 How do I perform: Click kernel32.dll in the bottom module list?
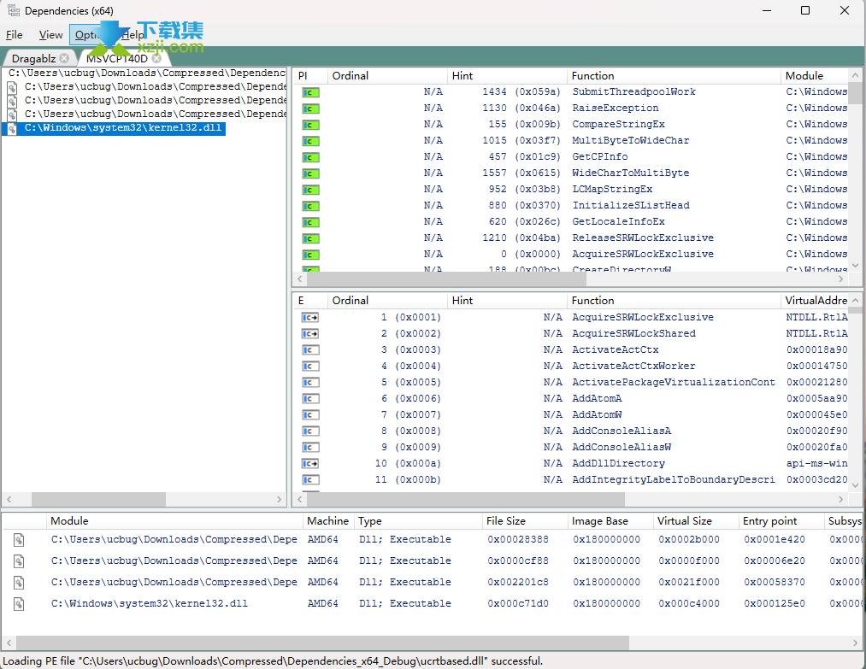tap(150, 604)
